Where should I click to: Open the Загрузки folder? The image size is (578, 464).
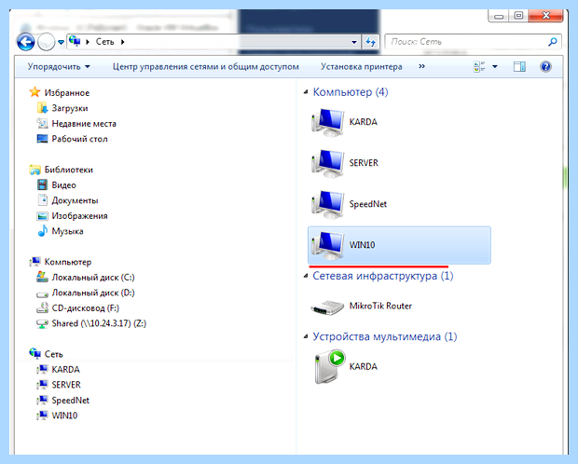click(70, 108)
